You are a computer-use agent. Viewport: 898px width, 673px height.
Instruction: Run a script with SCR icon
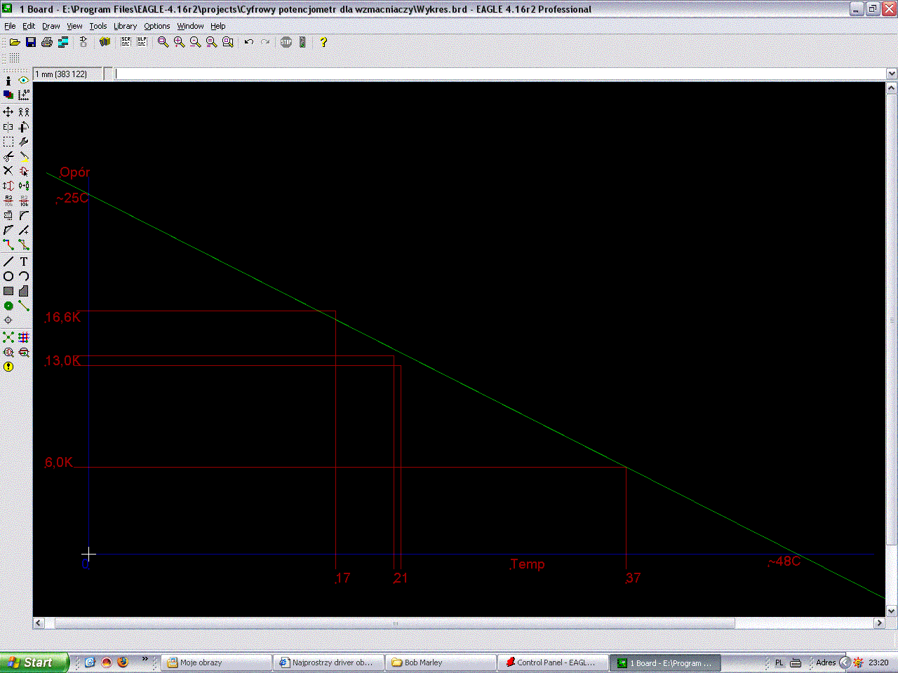[126, 42]
